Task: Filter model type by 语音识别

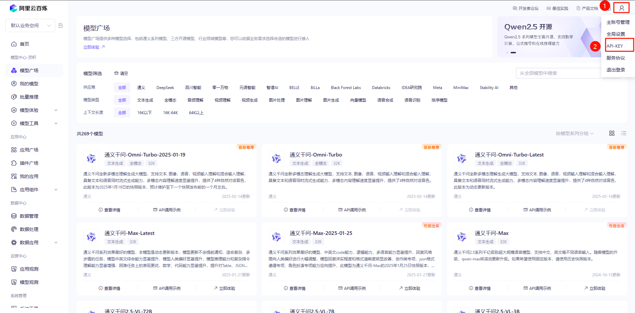Action: [412, 100]
